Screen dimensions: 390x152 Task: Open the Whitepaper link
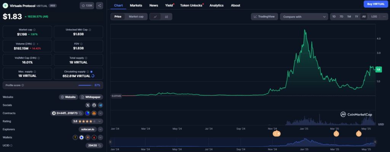tap(91, 97)
